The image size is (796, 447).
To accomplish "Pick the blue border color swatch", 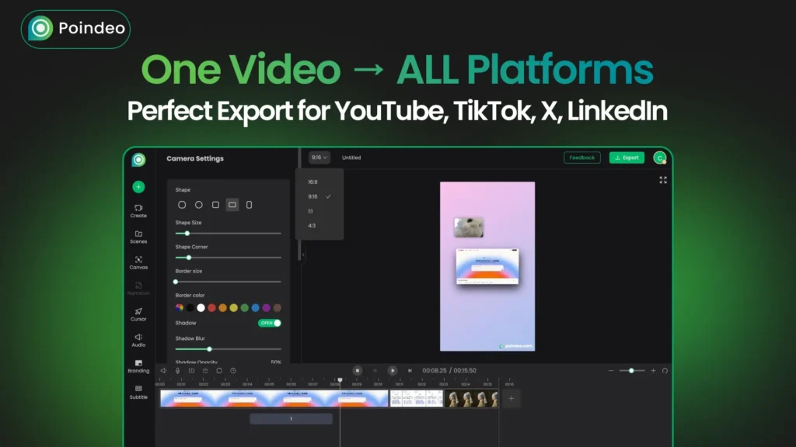I will coord(256,308).
